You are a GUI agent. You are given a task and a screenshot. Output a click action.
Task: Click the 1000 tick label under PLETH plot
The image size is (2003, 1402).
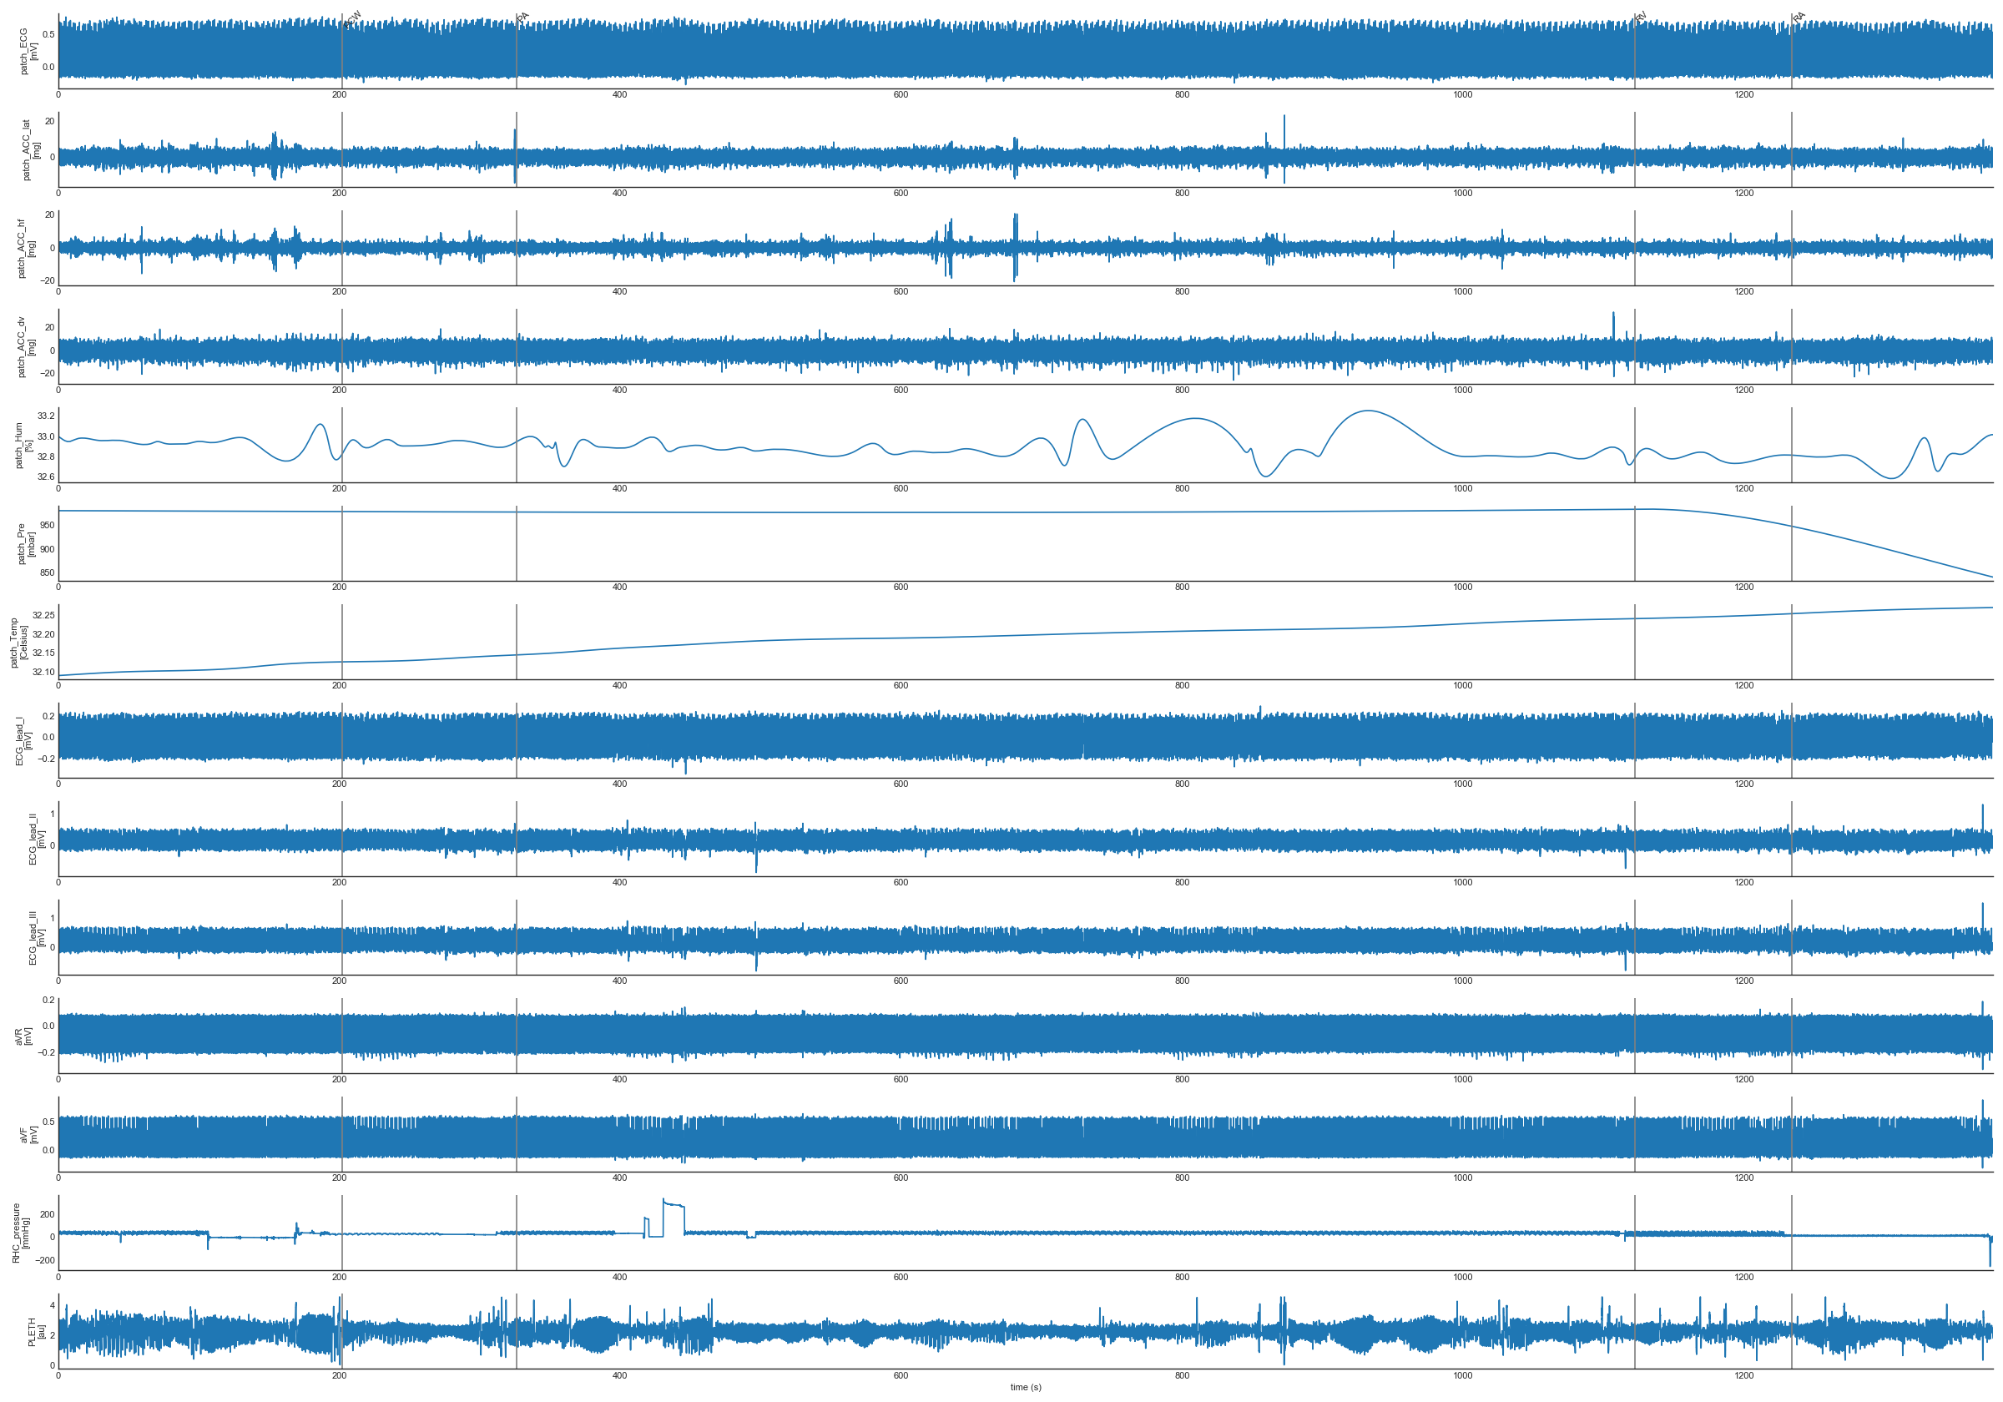(x=1463, y=1376)
